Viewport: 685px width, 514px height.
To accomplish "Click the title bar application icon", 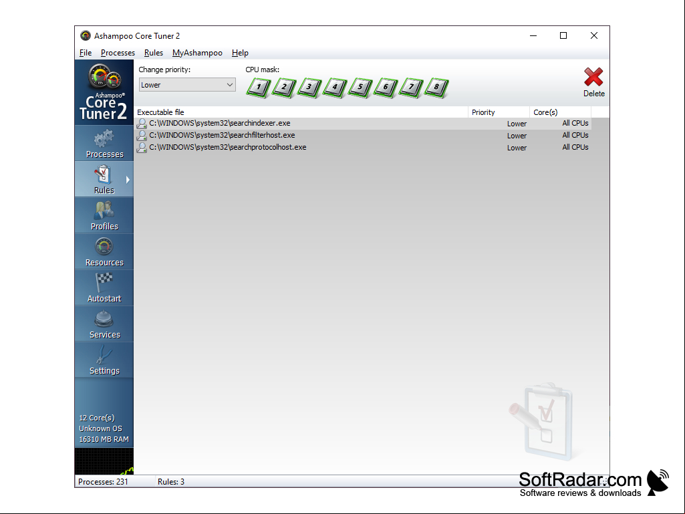I will [x=85, y=36].
